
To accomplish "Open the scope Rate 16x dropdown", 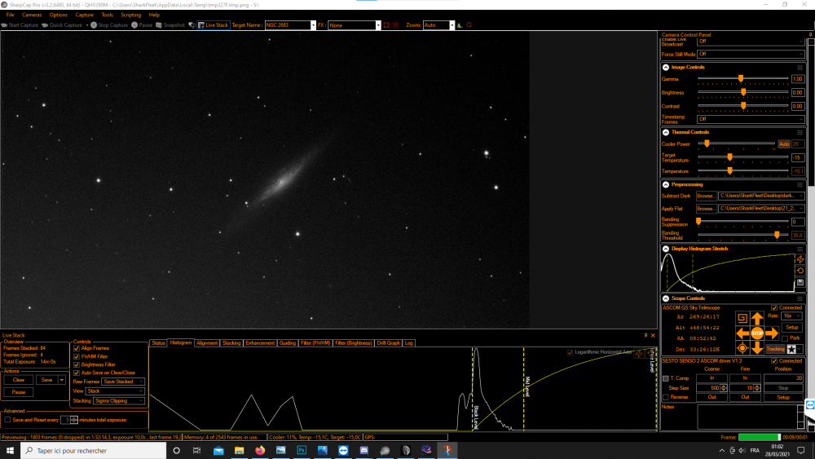I will [791, 316].
